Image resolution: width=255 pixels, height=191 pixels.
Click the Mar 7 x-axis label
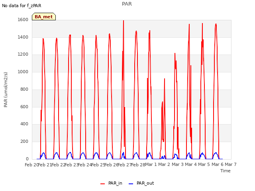tap(231, 164)
